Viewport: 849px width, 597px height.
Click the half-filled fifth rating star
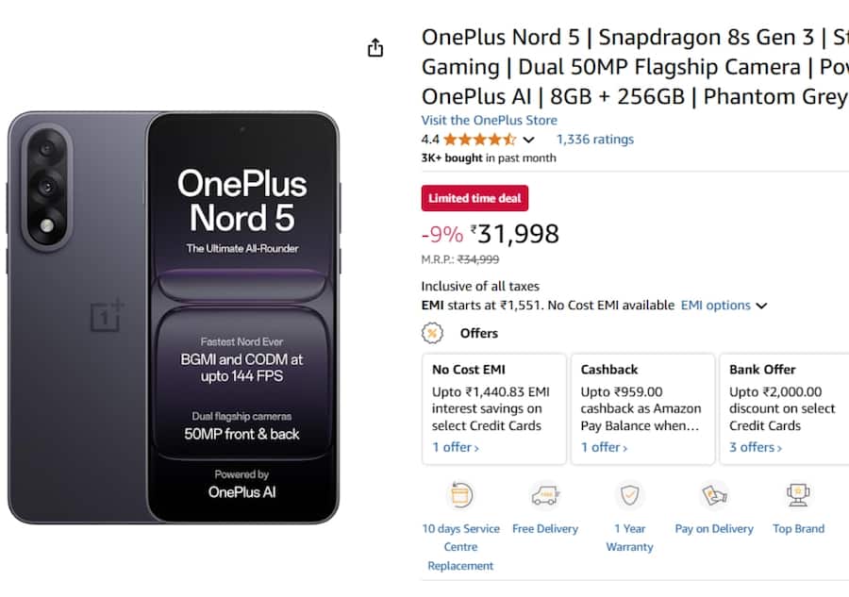click(509, 138)
